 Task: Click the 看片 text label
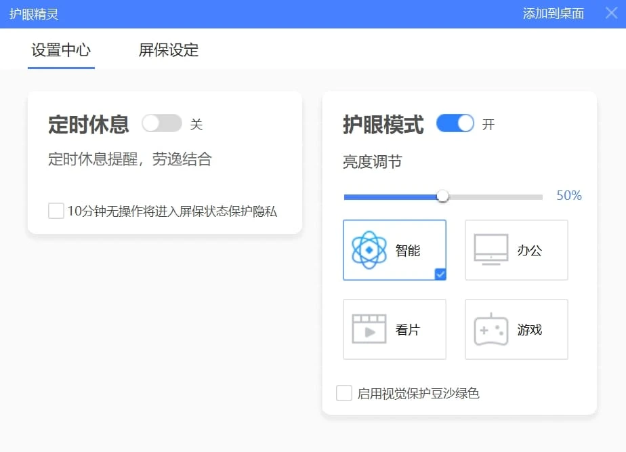407,330
